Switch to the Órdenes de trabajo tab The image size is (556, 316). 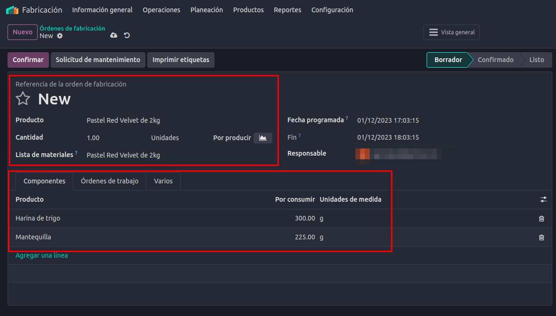pyautogui.click(x=110, y=181)
